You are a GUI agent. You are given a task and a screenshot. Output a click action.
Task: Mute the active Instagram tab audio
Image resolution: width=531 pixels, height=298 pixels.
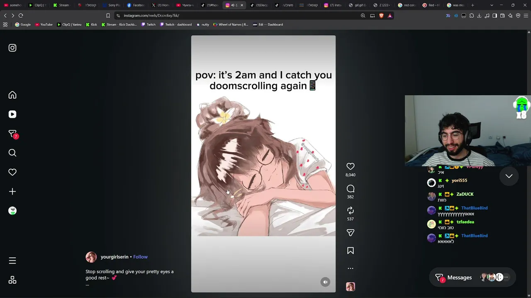coord(233,5)
